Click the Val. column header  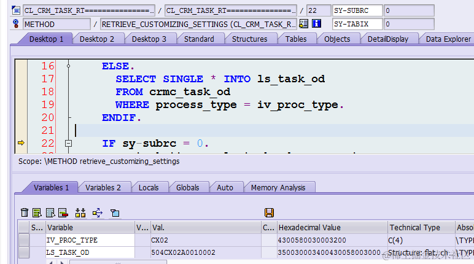[x=206, y=227]
